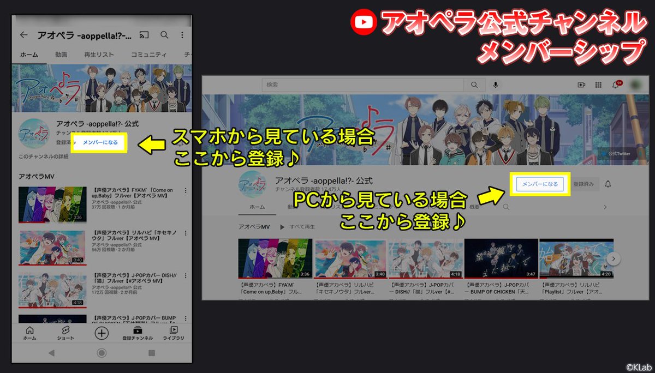Viewport: 655px width, 373px height.
Task: Tap 登録チャンネル in the phone bottom bar
Action: 138,333
